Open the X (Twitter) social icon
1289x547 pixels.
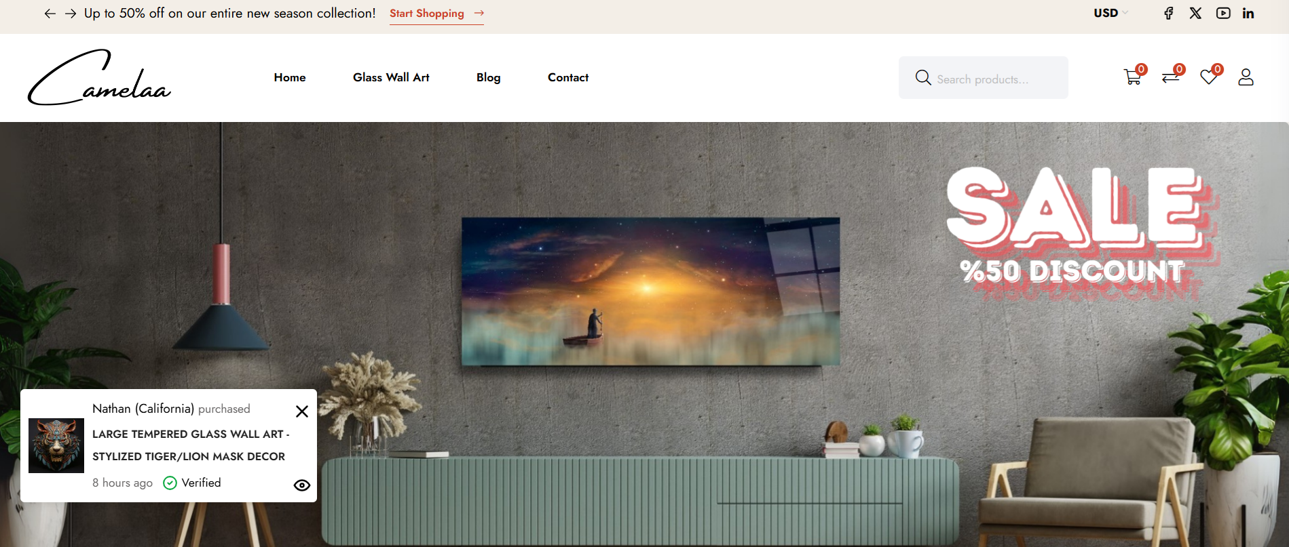pos(1195,13)
